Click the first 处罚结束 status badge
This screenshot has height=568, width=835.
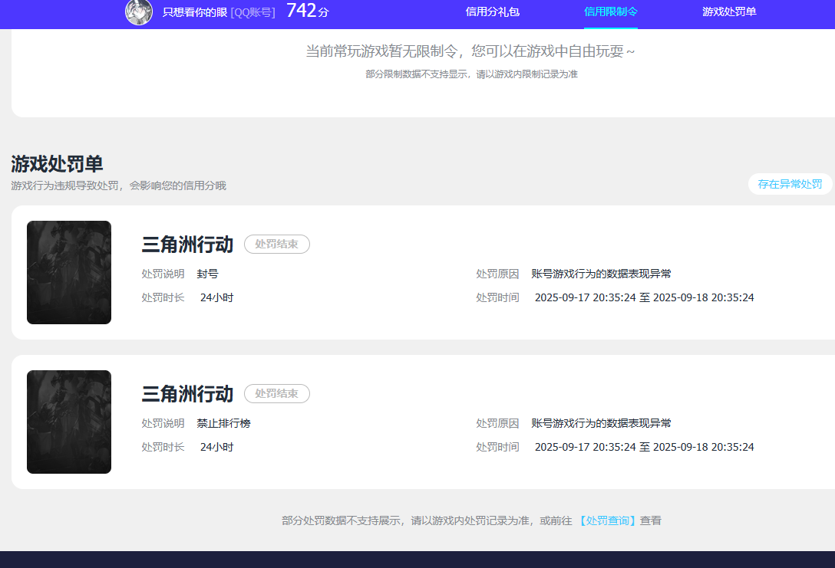(276, 244)
